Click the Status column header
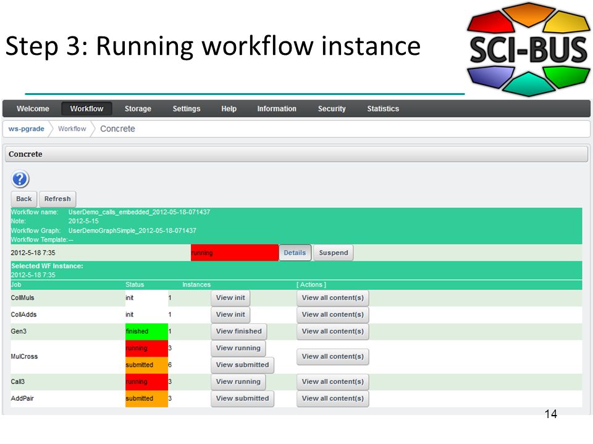This screenshot has height=444, width=593. click(135, 285)
